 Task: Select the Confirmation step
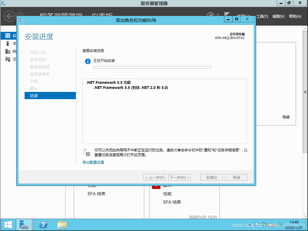point(34,89)
